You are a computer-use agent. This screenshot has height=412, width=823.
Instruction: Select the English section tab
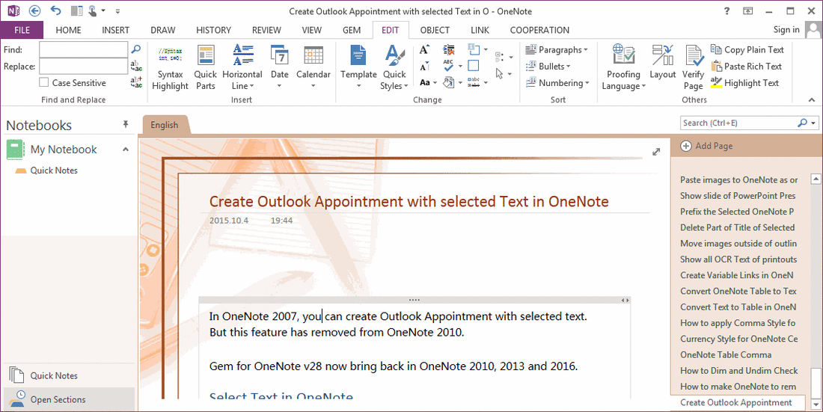(165, 125)
